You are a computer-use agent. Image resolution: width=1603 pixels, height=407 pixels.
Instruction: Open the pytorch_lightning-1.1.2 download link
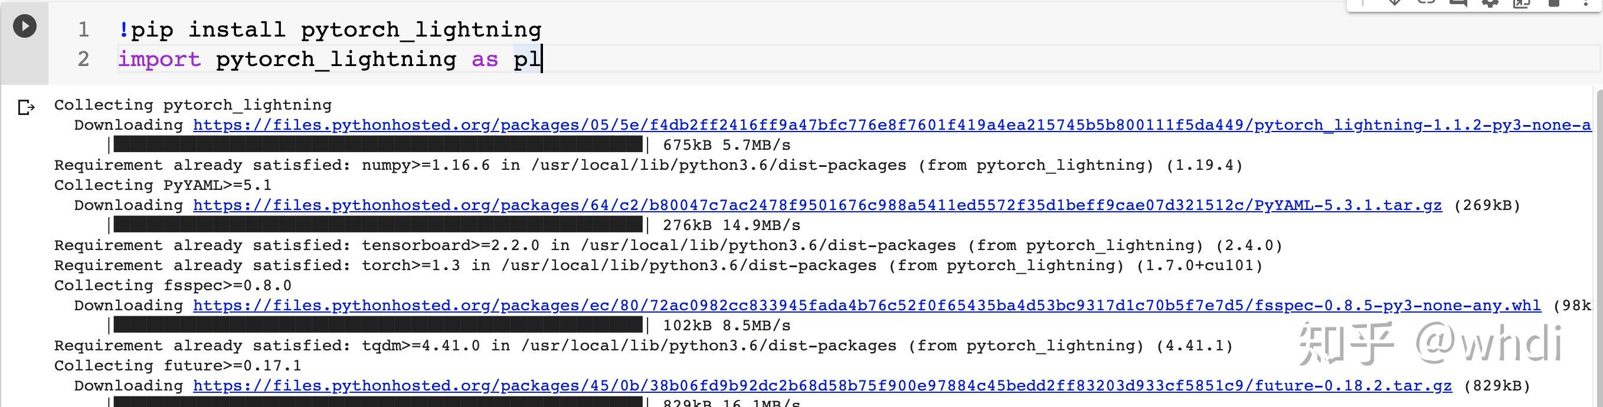point(871,124)
